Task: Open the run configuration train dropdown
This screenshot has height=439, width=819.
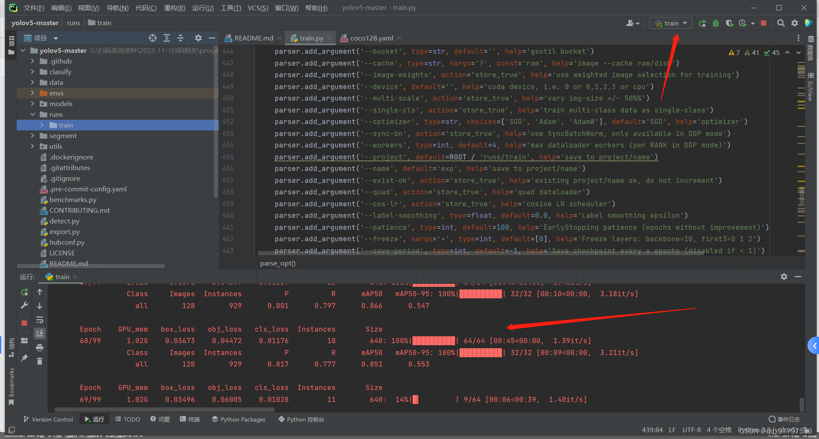Action: tap(671, 23)
